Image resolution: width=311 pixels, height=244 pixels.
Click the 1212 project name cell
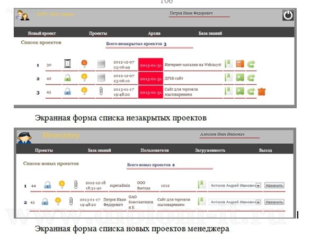(x=165, y=186)
